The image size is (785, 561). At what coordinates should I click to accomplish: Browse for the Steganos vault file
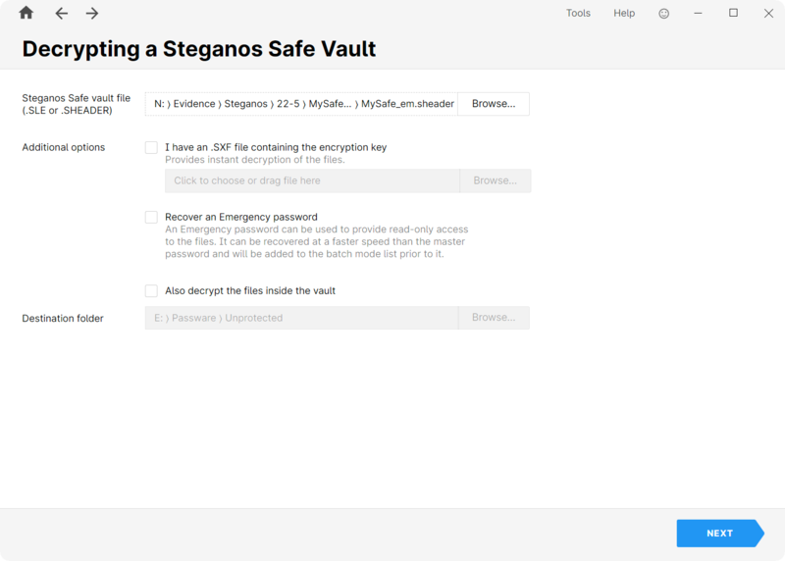tap(494, 104)
